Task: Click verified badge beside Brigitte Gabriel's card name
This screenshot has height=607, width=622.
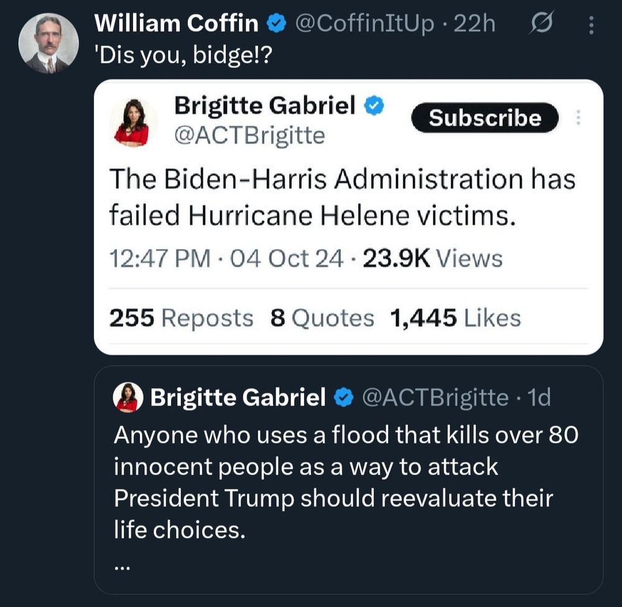Action: click(374, 106)
